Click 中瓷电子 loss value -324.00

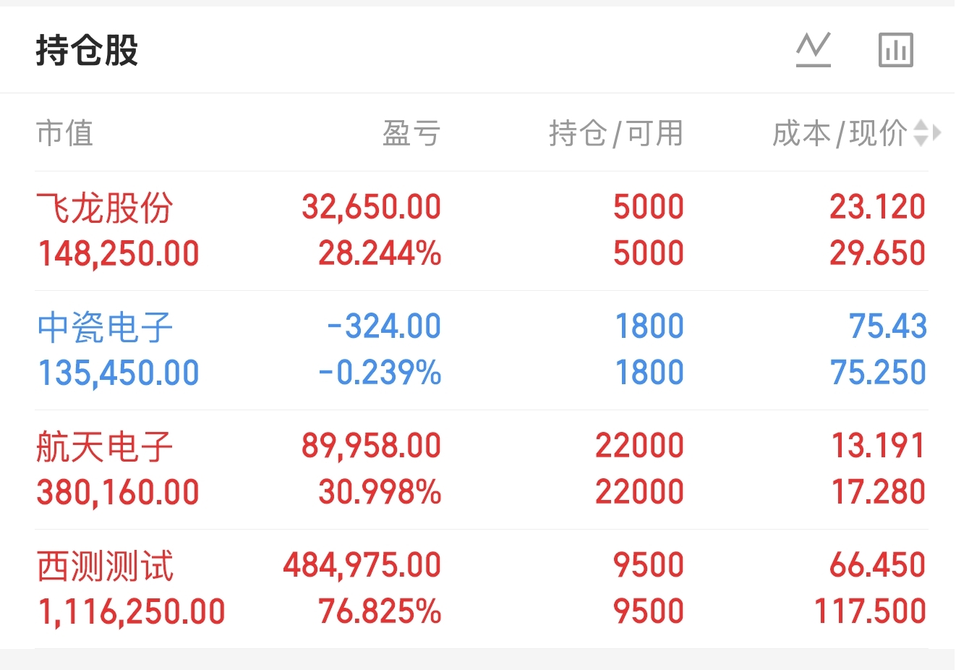pos(383,326)
